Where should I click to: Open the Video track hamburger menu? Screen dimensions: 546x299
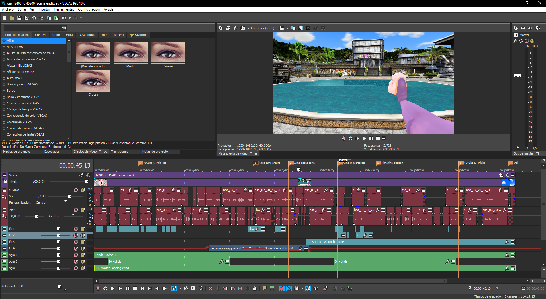(4, 175)
